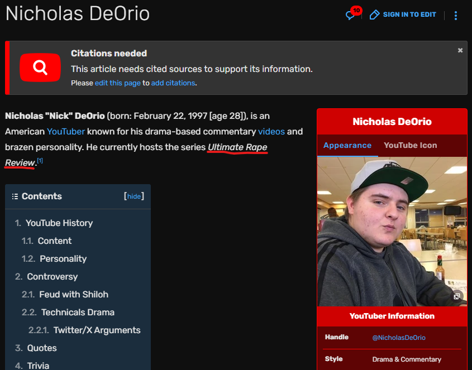Click the pencil edit icon
472x370 pixels.
point(374,15)
